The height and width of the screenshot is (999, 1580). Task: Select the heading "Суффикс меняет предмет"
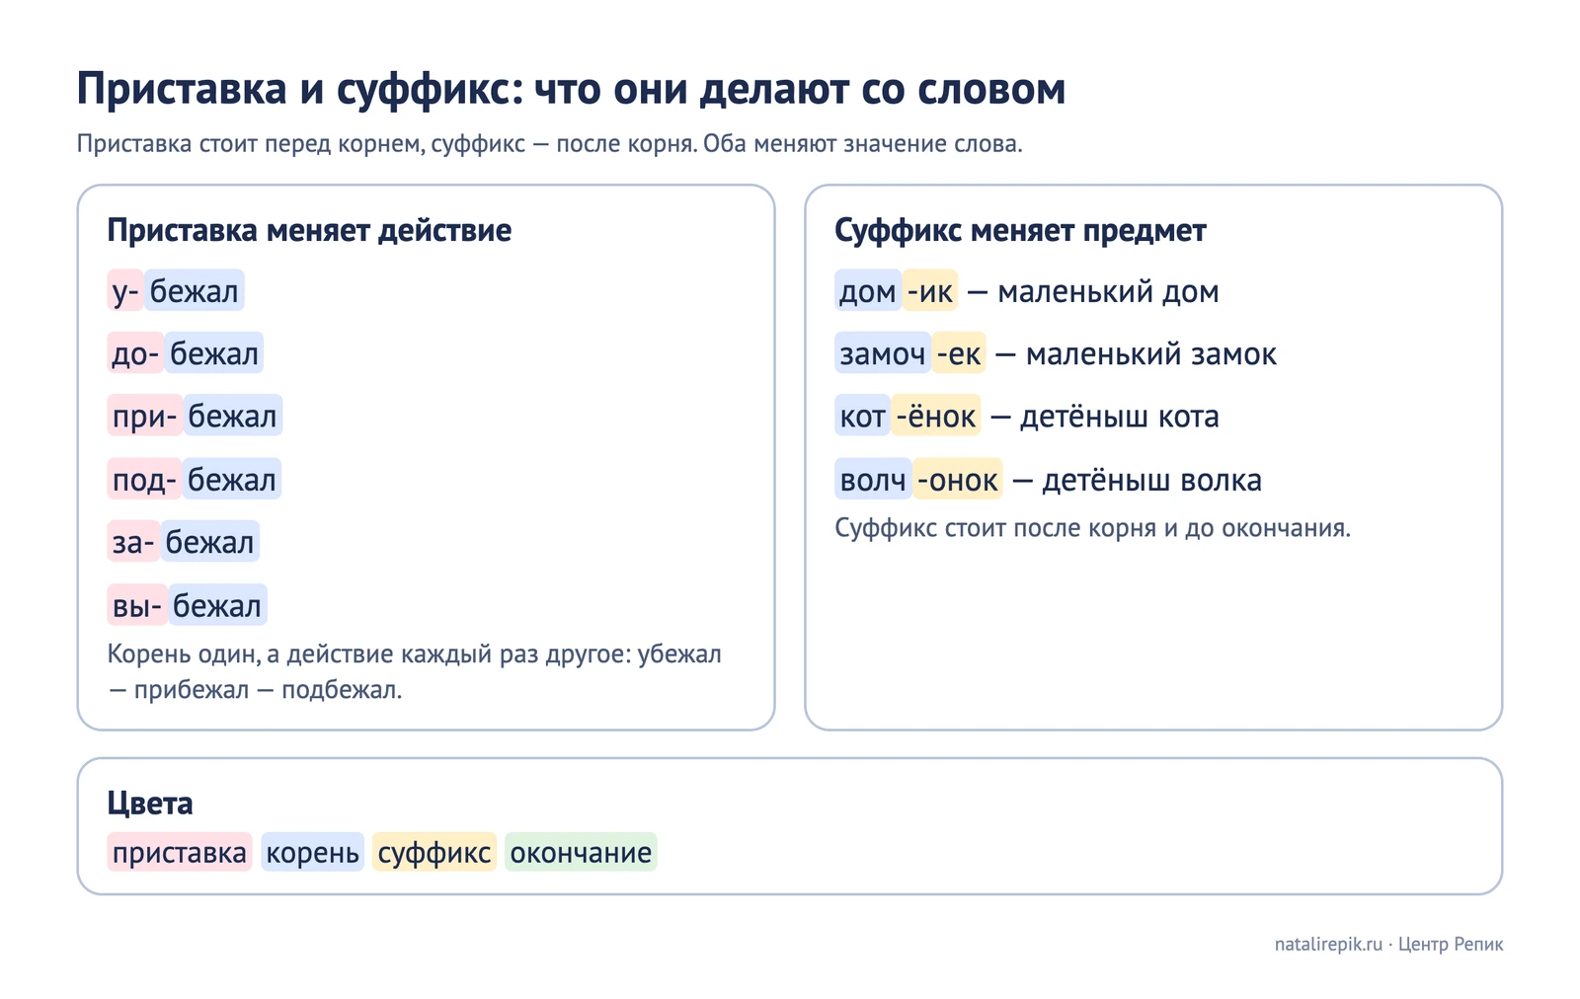(1020, 231)
